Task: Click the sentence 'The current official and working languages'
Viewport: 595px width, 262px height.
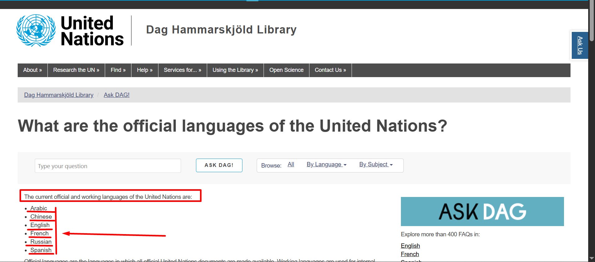Action: coord(108,197)
